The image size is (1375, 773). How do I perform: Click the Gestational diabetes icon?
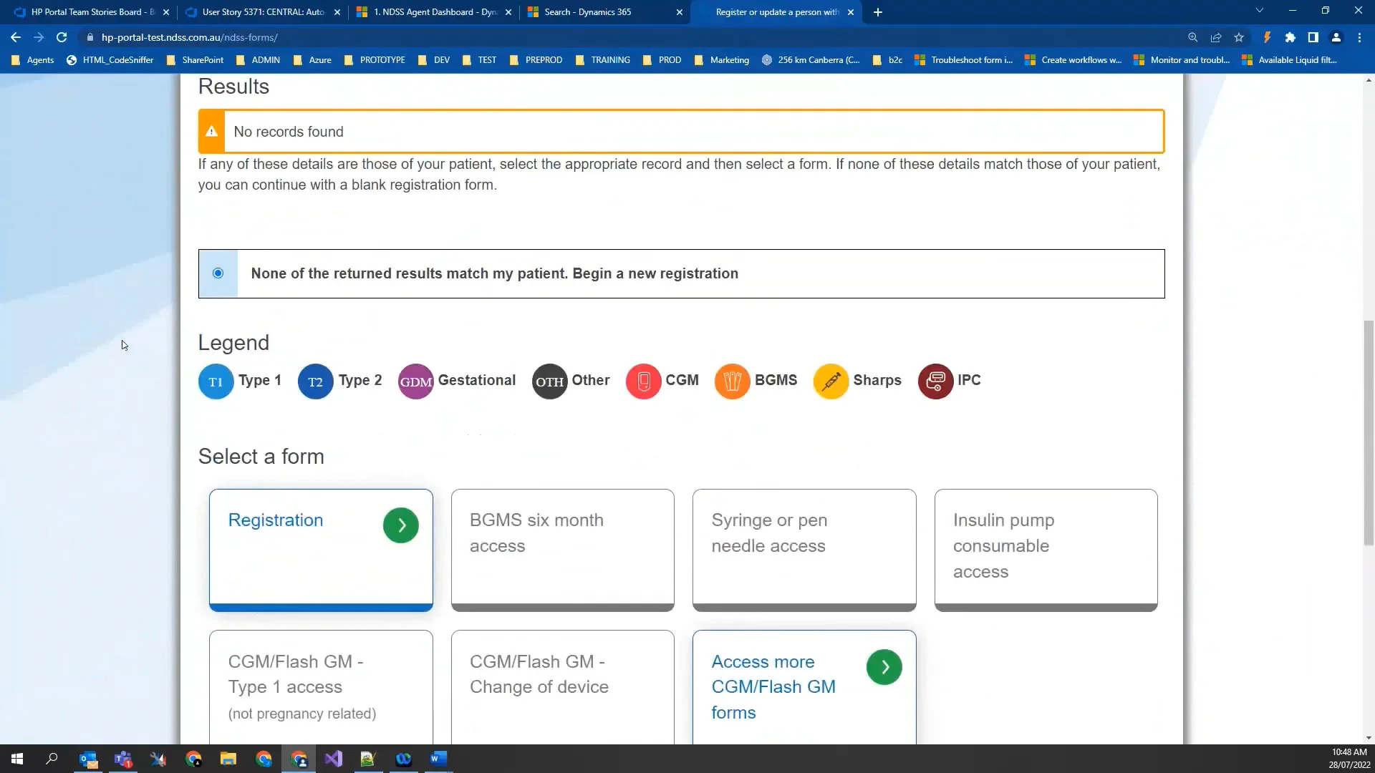415,381
